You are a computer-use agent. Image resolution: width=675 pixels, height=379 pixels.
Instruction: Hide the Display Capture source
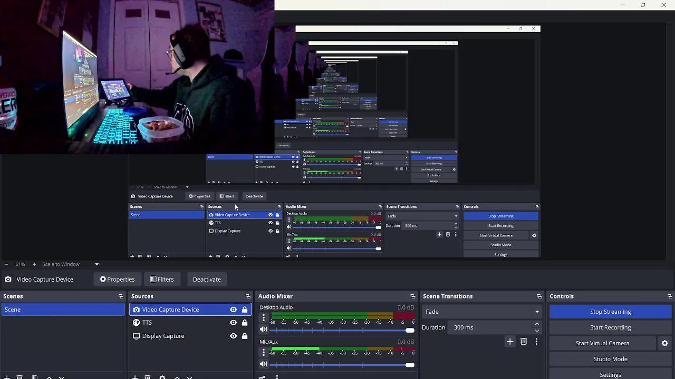click(x=233, y=336)
